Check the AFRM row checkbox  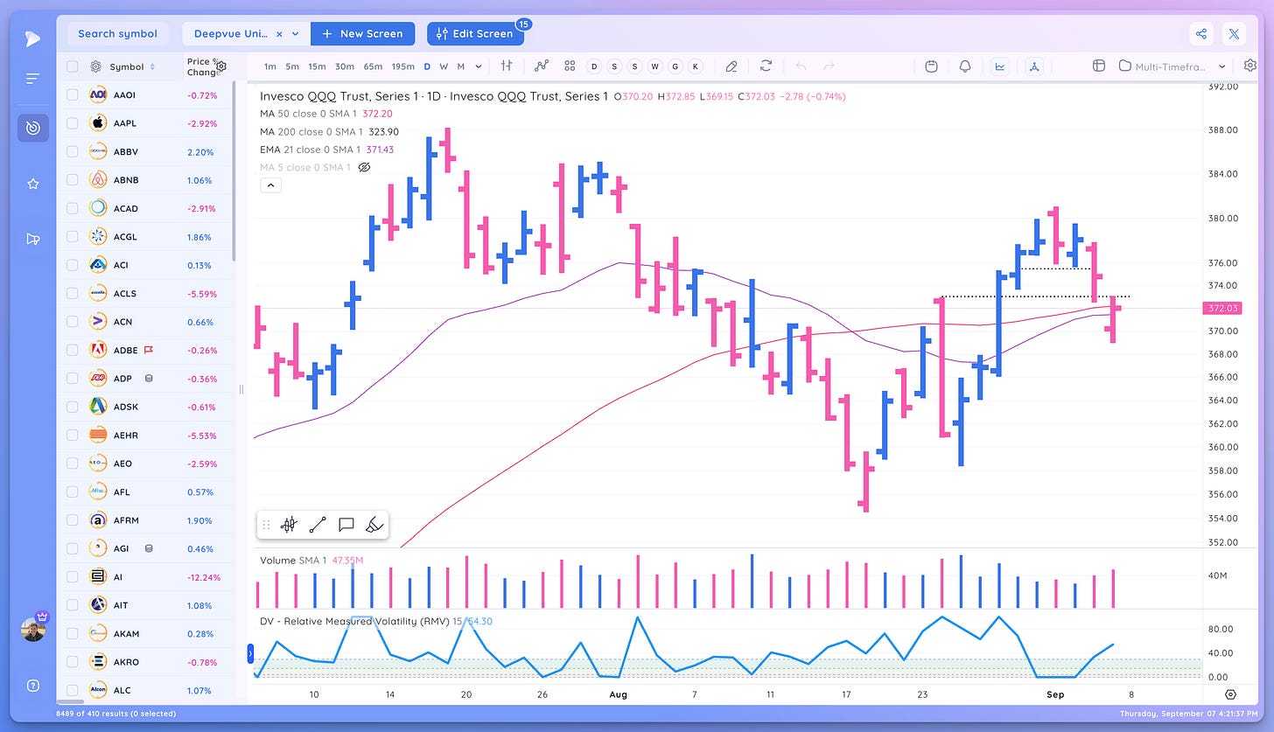(x=72, y=520)
